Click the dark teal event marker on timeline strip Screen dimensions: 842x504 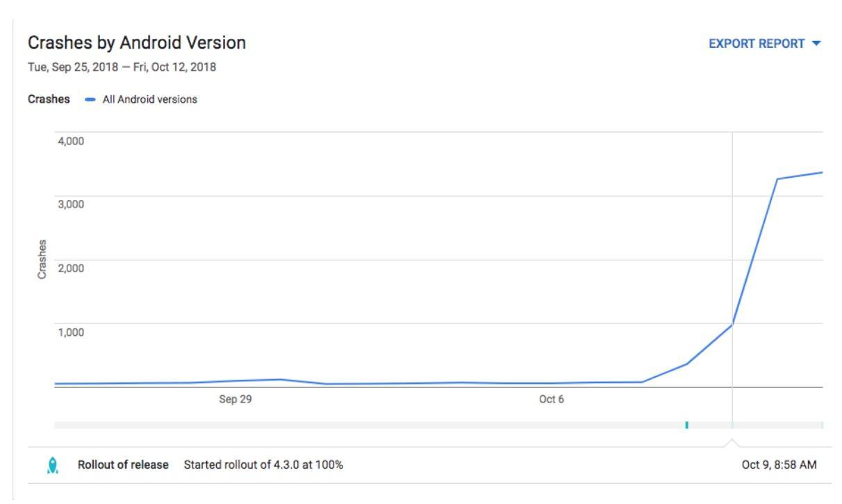click(686, 425)
